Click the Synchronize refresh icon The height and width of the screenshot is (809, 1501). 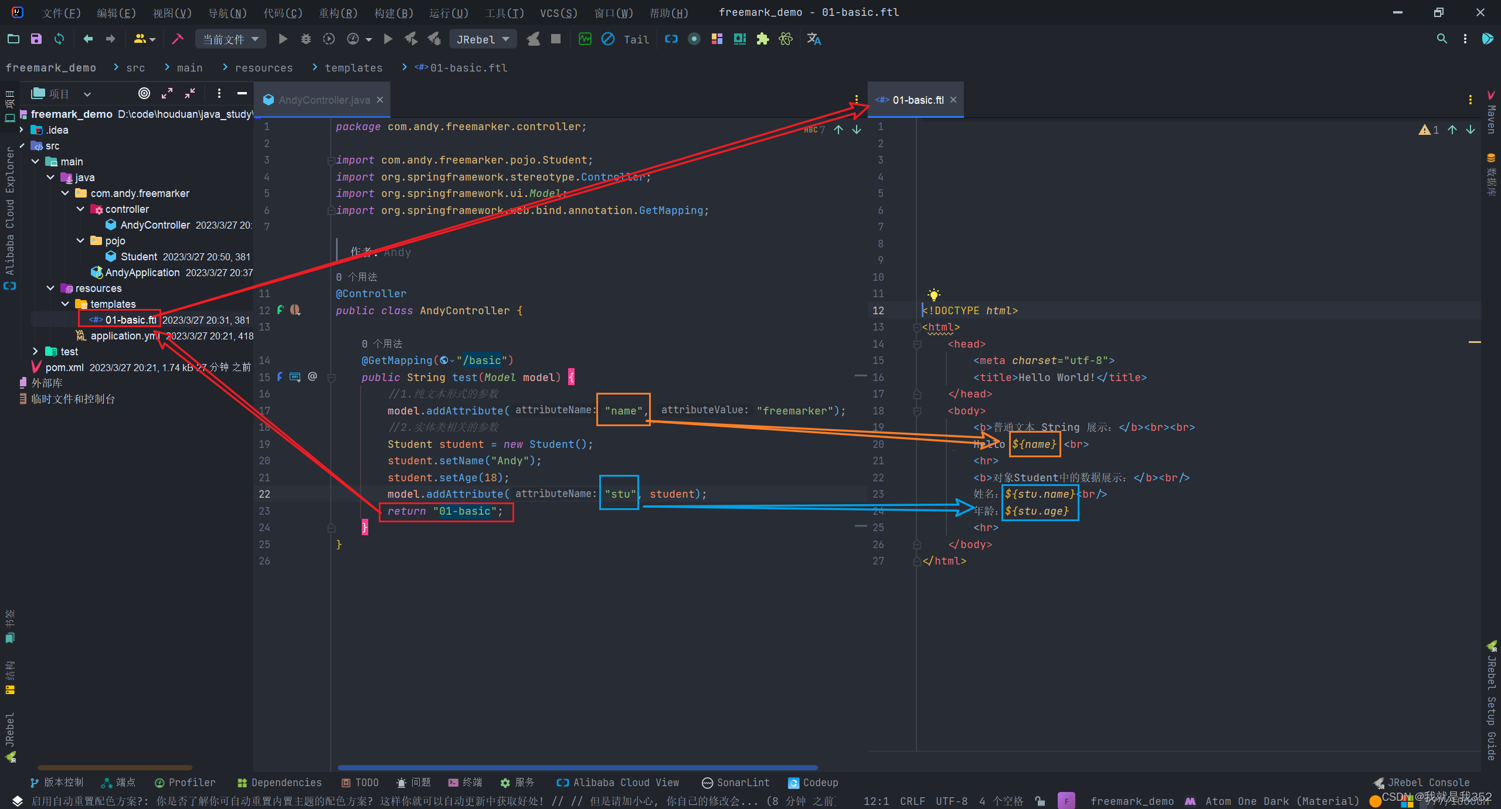click(x=59, y=39)
